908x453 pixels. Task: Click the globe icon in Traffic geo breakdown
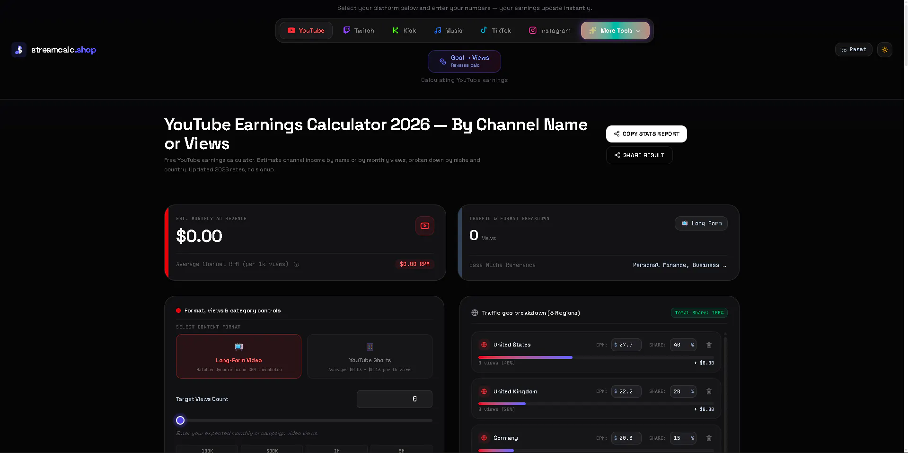point(475,313)
